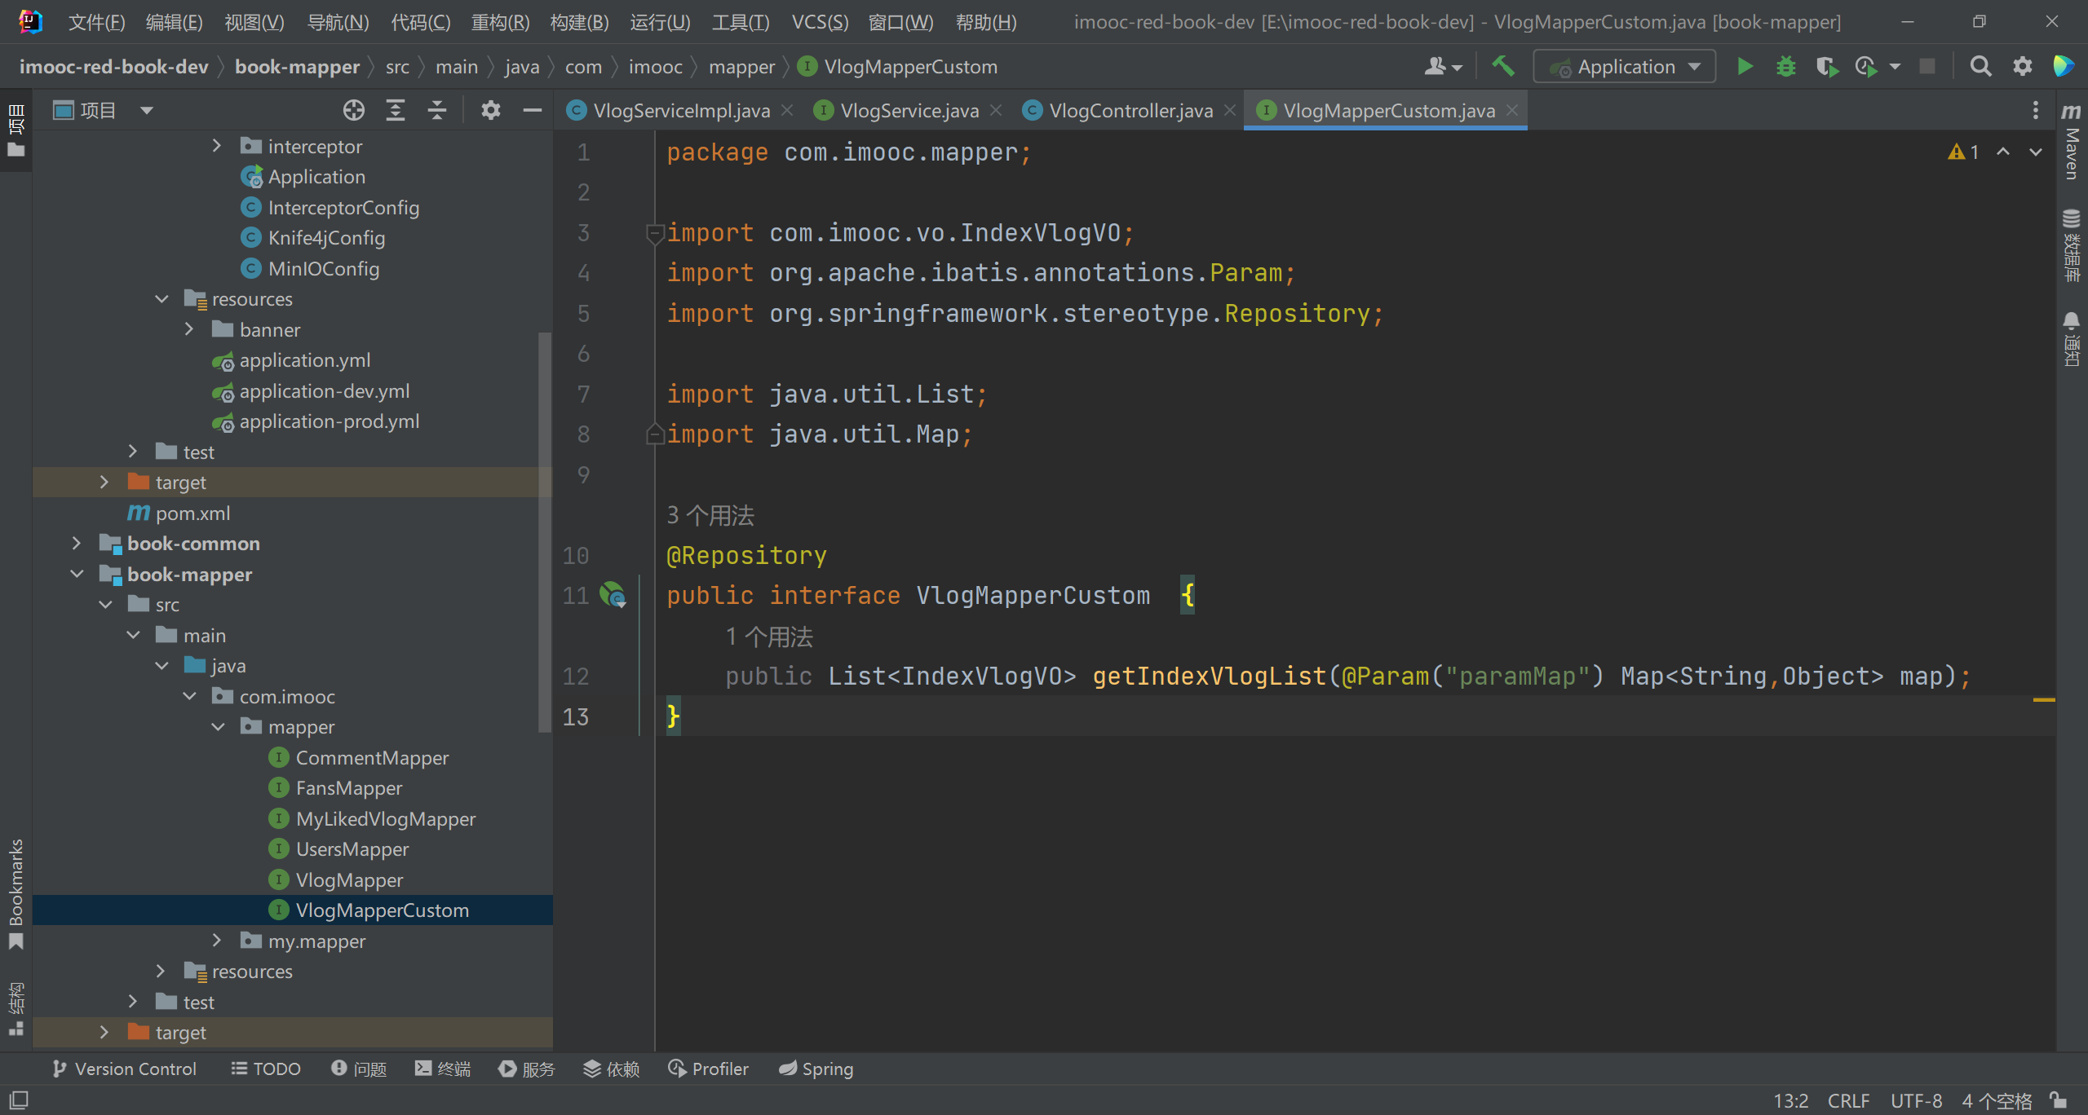Click the gutter implementation icon on line 11

pyautogui.click(x=613, y=595)
